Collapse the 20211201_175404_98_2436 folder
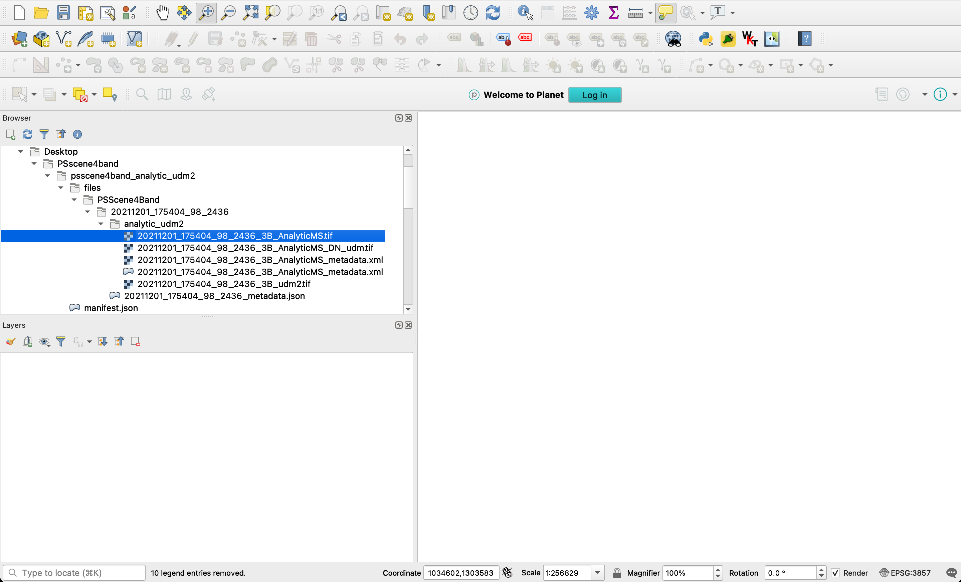The height and width of the screenshot is (582, 961). (87, 211)
